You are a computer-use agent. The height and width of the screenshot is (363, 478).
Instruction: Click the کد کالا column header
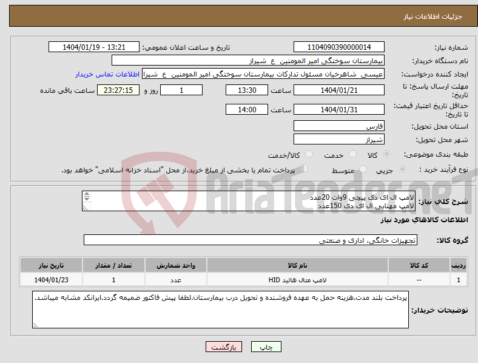419,265
